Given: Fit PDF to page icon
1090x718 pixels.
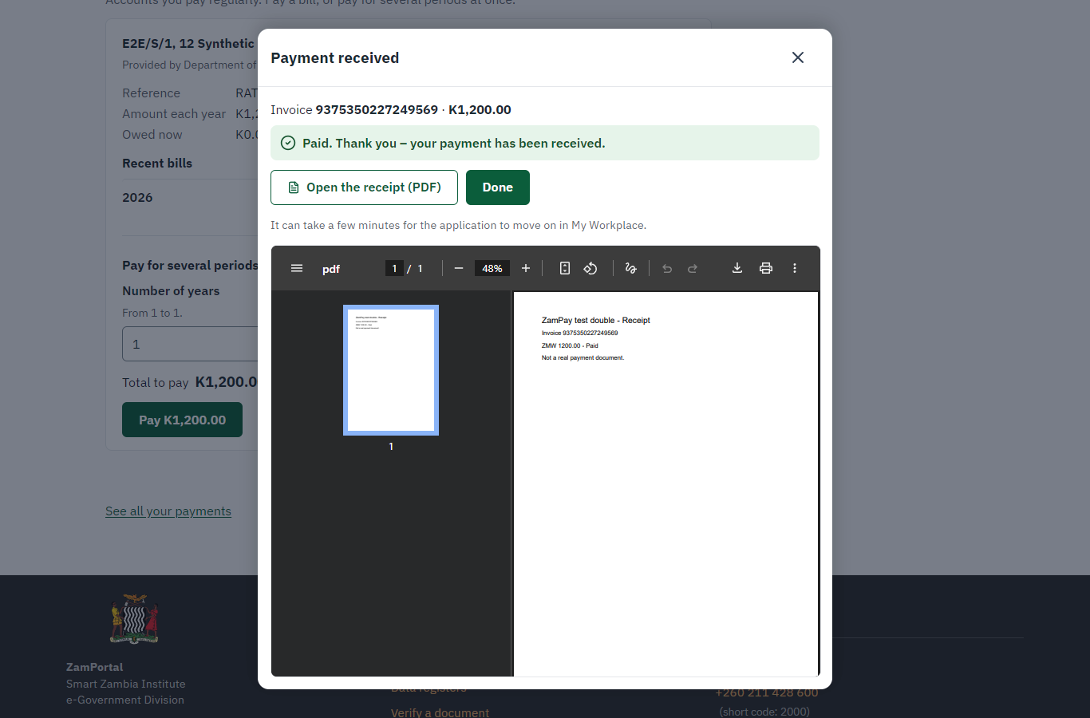Looking at the screenshot, I should coord(565,269).
